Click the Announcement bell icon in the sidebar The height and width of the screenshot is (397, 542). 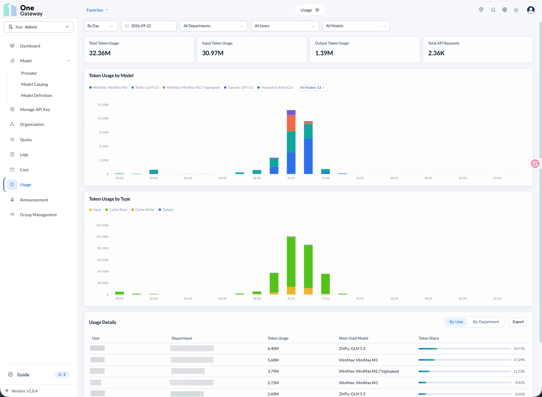[12, 200]
